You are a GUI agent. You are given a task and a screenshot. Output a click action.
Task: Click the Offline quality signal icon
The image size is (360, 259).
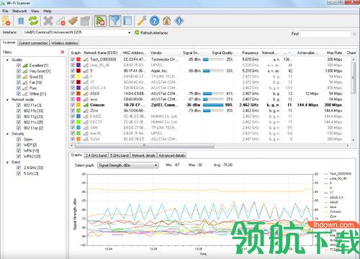click(x=25, y=94)
